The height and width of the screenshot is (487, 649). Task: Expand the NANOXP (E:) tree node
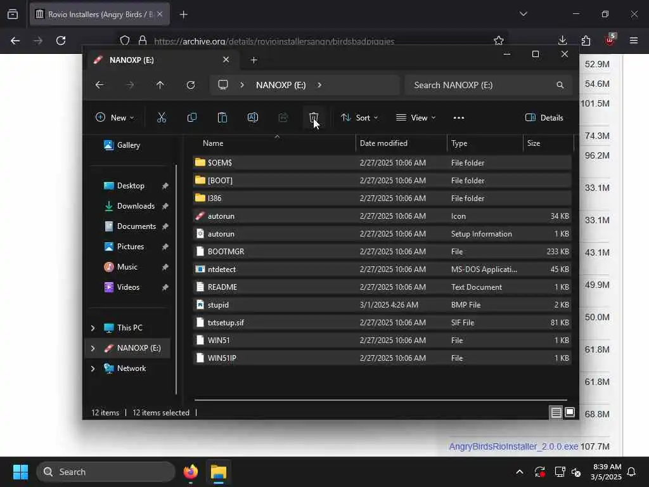pos(93,348)
